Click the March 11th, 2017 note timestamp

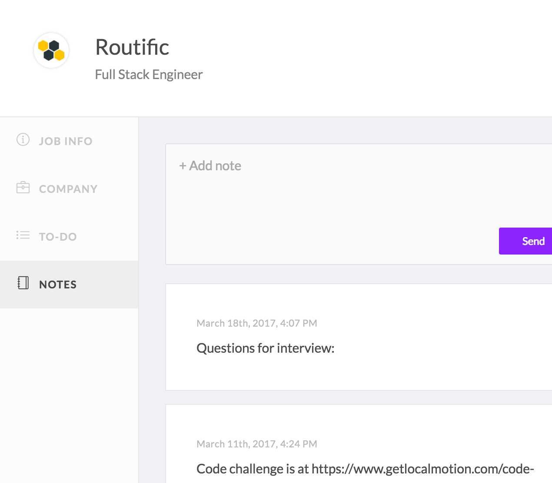point(257,444)
